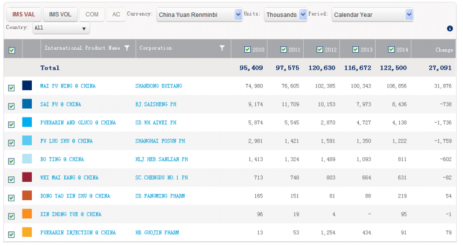Open SC.CHENGDU NO.1 PH corporation link
Viewport: 463px width, 246px height.
coord(161,178)
